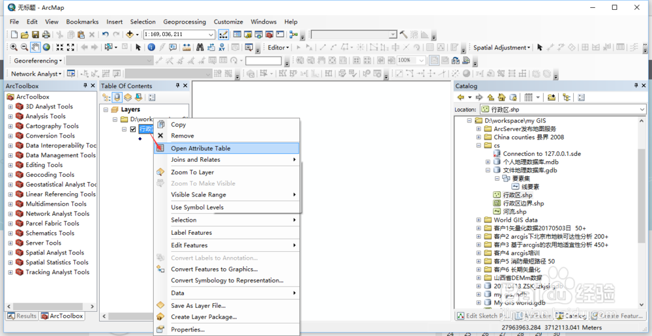Click the Catalog Go To Home Folder icon

(502, 97)
